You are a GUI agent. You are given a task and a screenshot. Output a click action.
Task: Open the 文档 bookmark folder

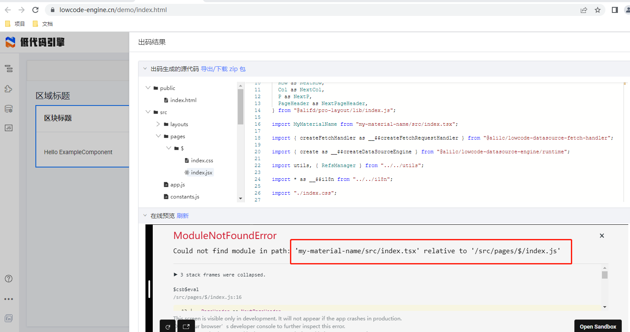click(43, 24)
